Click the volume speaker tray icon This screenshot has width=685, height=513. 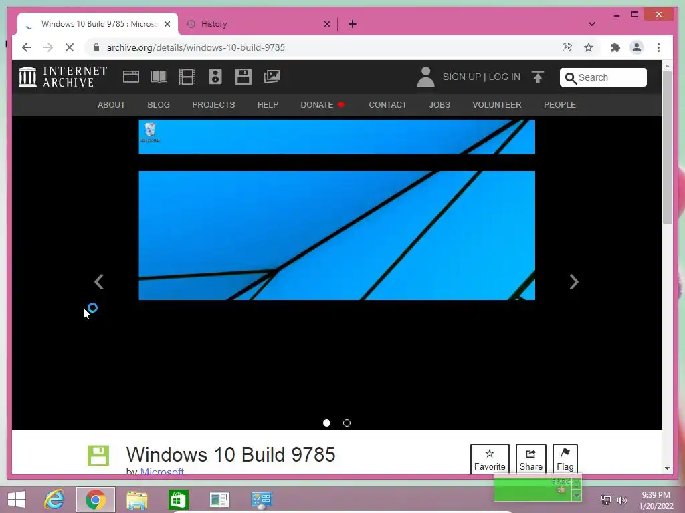[621, 500]
